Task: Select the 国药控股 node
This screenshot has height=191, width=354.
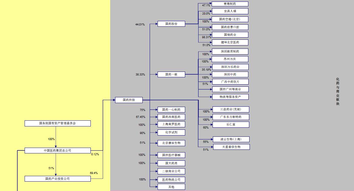Action: pos(129,100)
